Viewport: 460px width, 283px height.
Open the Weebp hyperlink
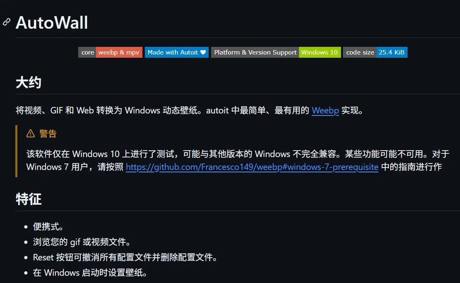point(325,111)
